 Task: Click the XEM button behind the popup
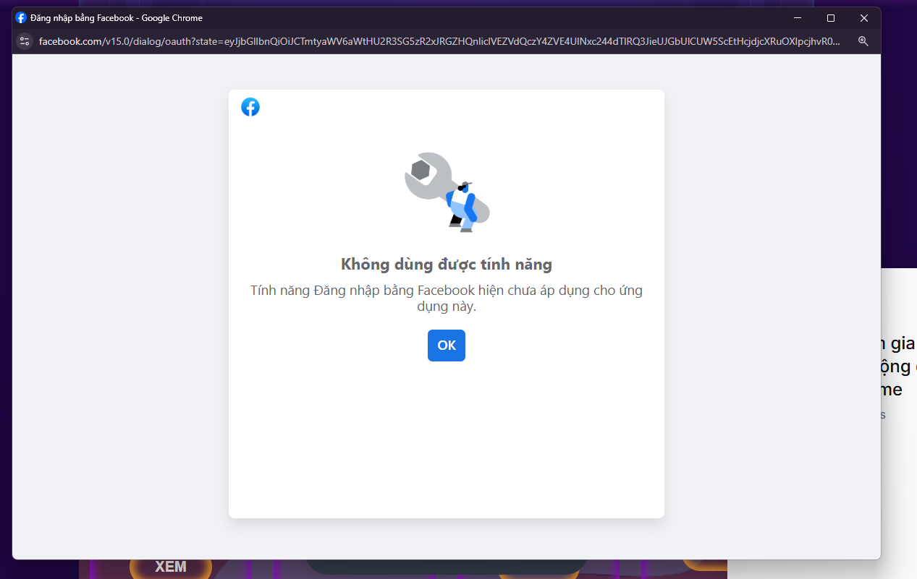tap(171, 567)
